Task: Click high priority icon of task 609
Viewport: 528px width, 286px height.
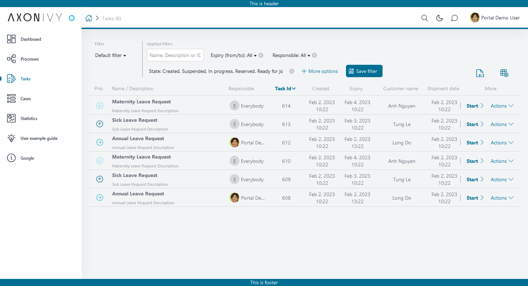Action: (100, 179)
